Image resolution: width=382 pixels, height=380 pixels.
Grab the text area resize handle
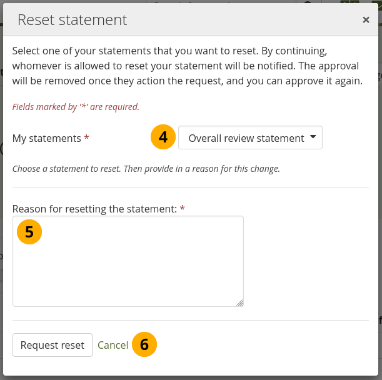(239, 302)
